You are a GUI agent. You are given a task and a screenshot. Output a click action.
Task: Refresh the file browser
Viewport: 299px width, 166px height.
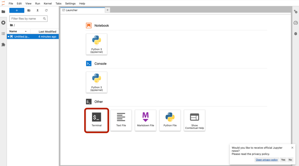click(46, 10)
